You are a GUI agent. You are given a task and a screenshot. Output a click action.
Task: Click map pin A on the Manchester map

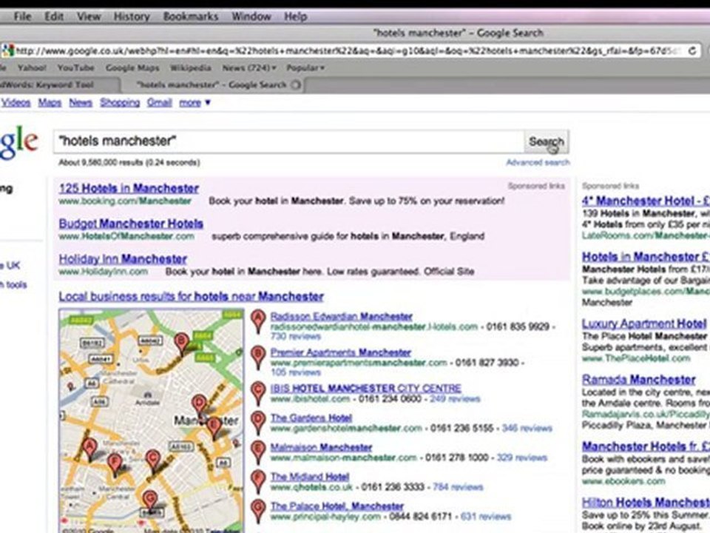(89, 449)
